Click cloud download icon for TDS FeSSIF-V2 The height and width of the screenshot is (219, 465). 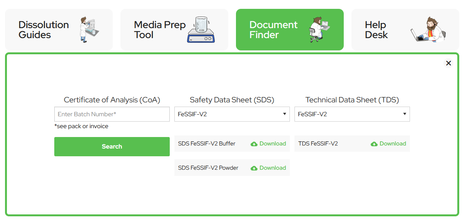[374, 144]
